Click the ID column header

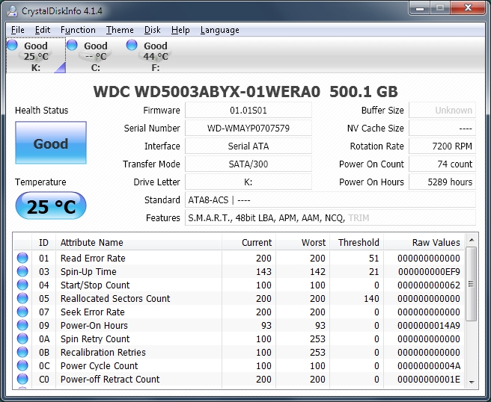44,242
